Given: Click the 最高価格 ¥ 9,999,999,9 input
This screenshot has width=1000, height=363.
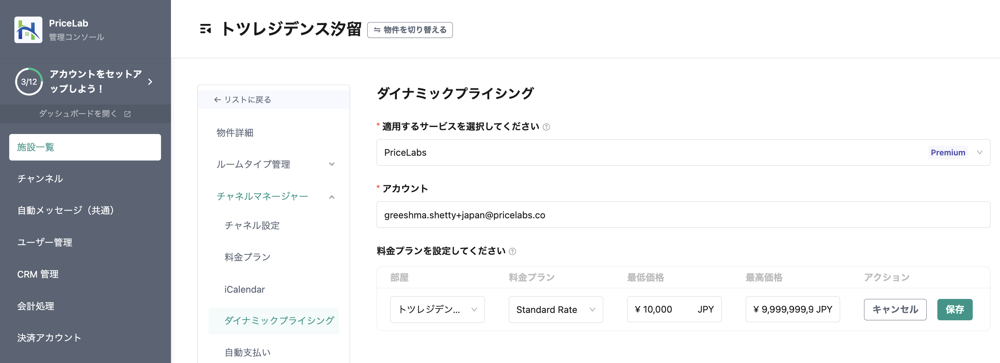Looking at the screenshot, I should tap(792, 310).
